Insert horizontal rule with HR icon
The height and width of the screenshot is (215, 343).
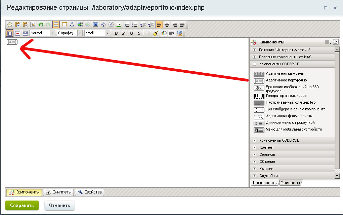tap(119, 25)
